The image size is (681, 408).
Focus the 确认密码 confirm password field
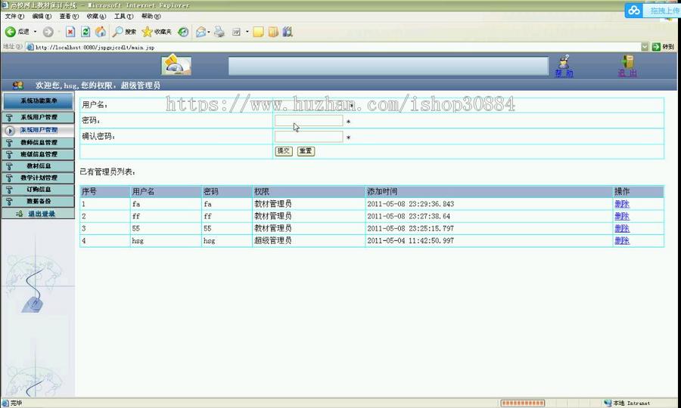point(309,137)
